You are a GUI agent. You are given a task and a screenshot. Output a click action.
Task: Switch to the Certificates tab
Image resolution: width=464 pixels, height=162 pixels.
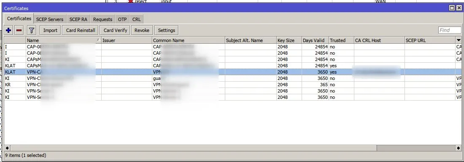click(x=19, y=19)
